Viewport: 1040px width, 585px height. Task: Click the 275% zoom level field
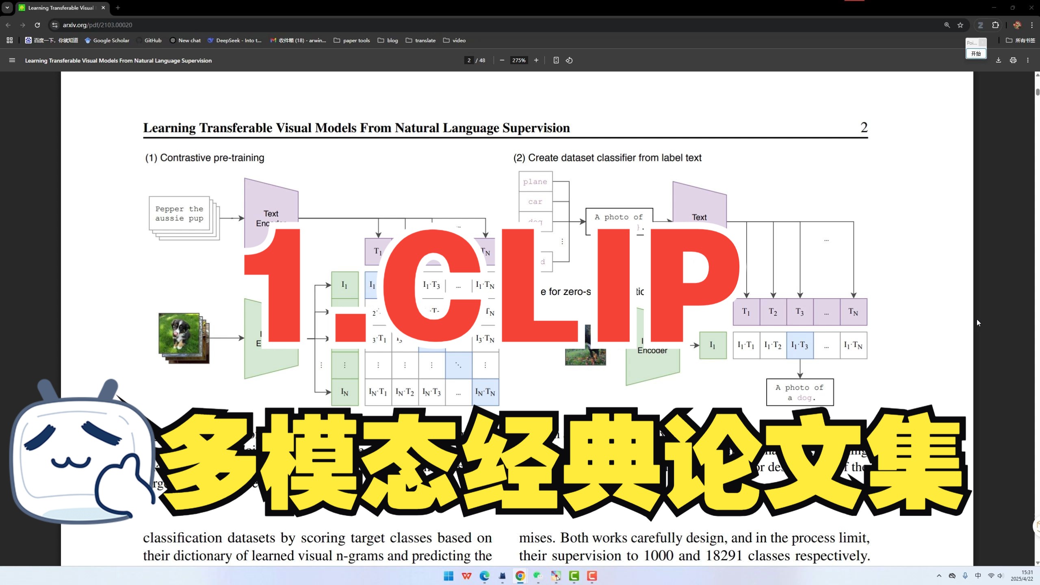pos(519,60)
